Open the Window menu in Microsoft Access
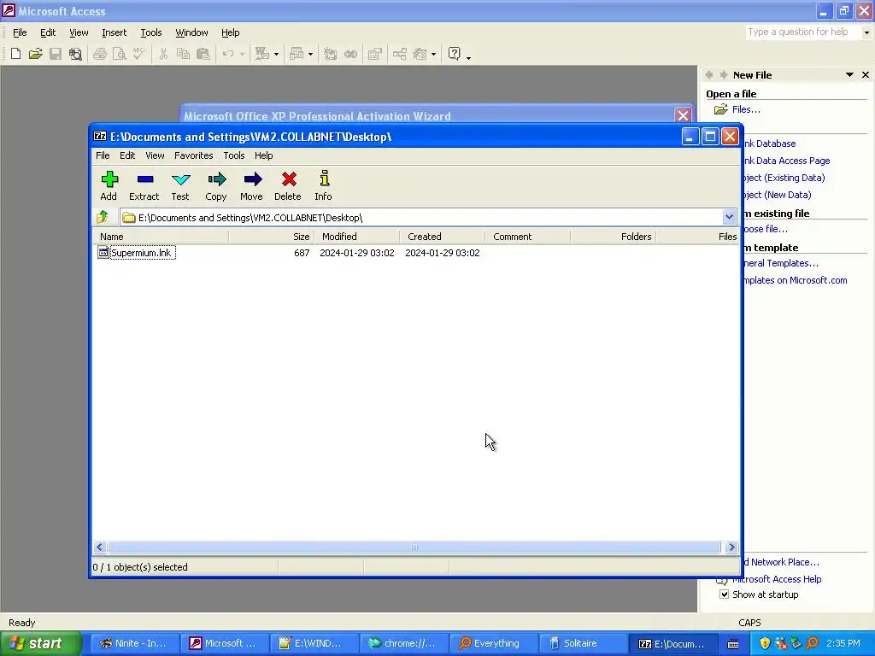Viewport: 875px width, 656px height. [x=191, y=33]
